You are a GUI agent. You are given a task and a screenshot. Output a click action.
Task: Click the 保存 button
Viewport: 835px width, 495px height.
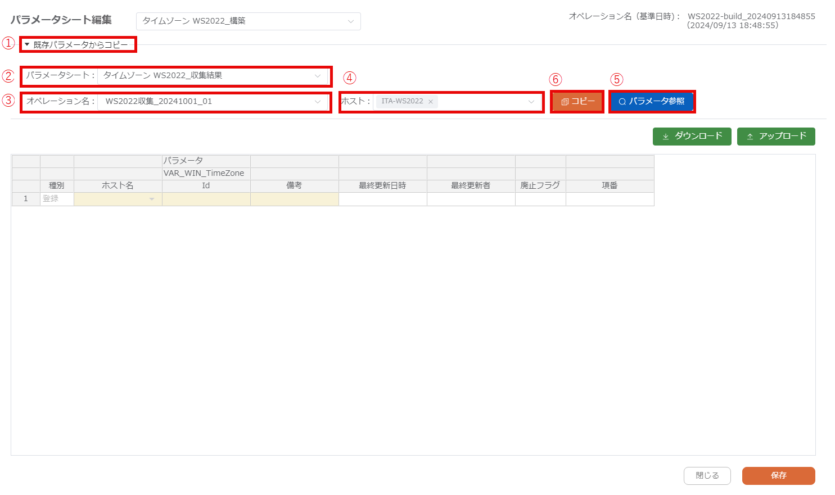778,476
